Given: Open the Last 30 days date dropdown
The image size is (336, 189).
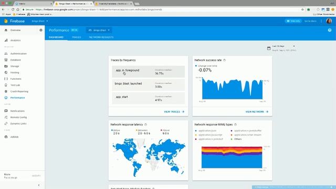Looking at the screenshot, I should pyautogui.click(x=283, y=46).
